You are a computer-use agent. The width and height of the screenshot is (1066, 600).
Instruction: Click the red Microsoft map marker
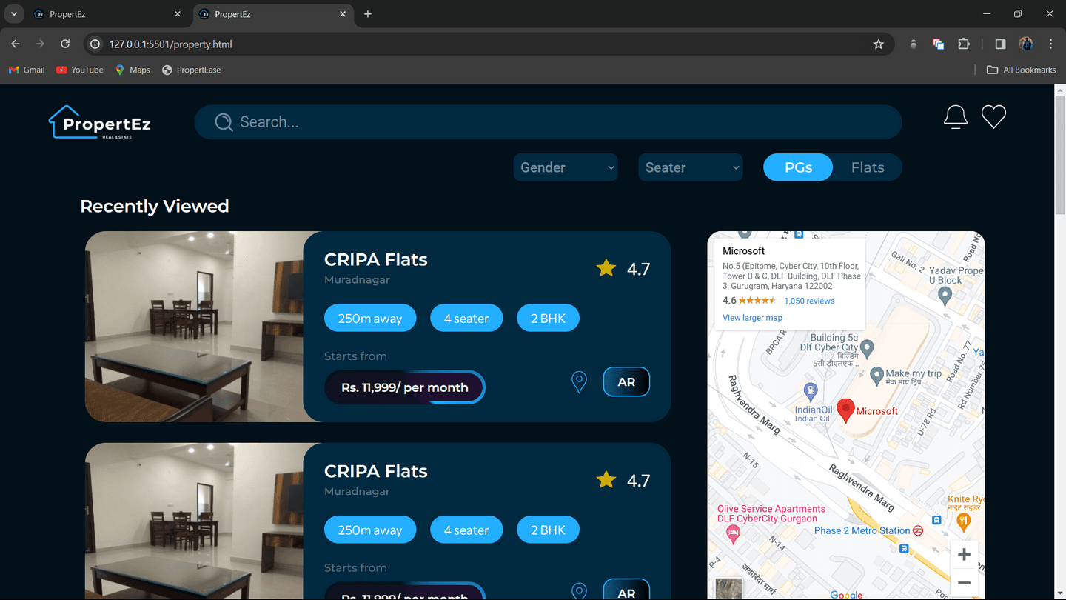(845, 410)
